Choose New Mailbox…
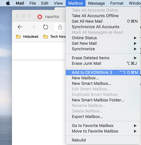Screen dimensions: 141x145 click(x=103, y=78)
